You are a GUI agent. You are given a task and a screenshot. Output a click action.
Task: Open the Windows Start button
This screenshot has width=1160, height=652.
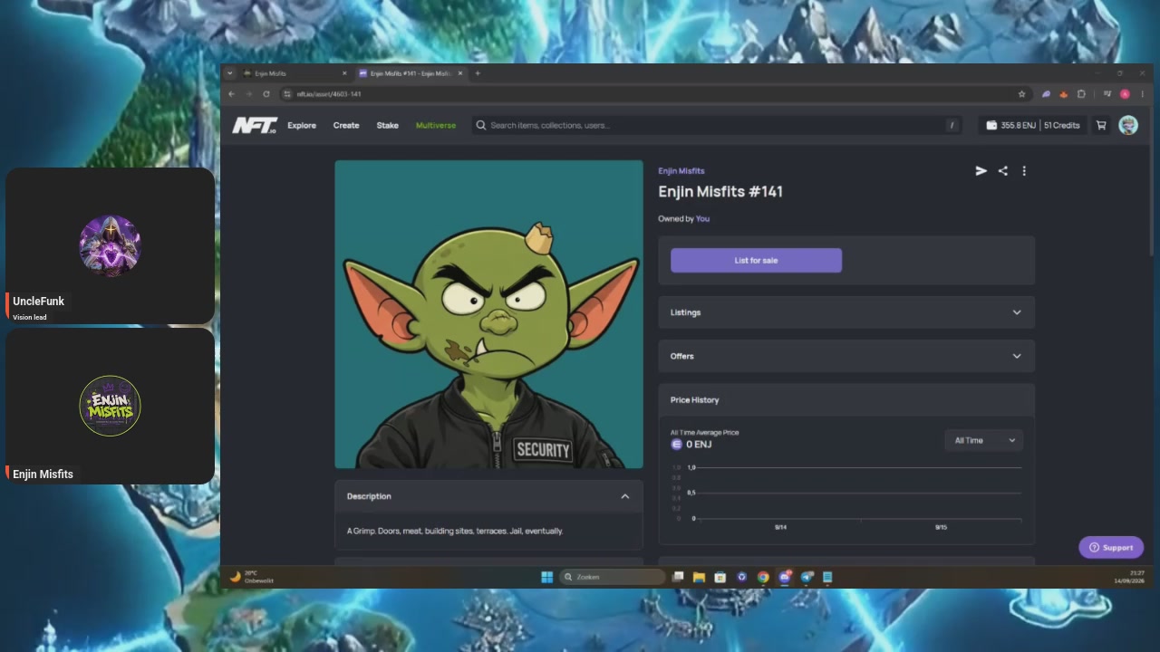[546, 577]
